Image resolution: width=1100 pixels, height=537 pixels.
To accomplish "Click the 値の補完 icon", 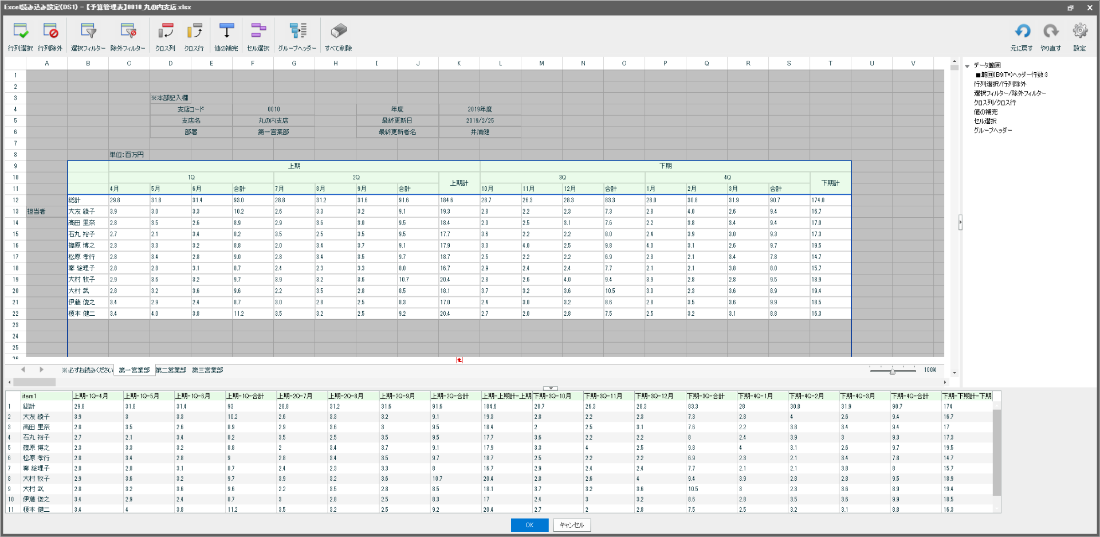I will (226, 32).
